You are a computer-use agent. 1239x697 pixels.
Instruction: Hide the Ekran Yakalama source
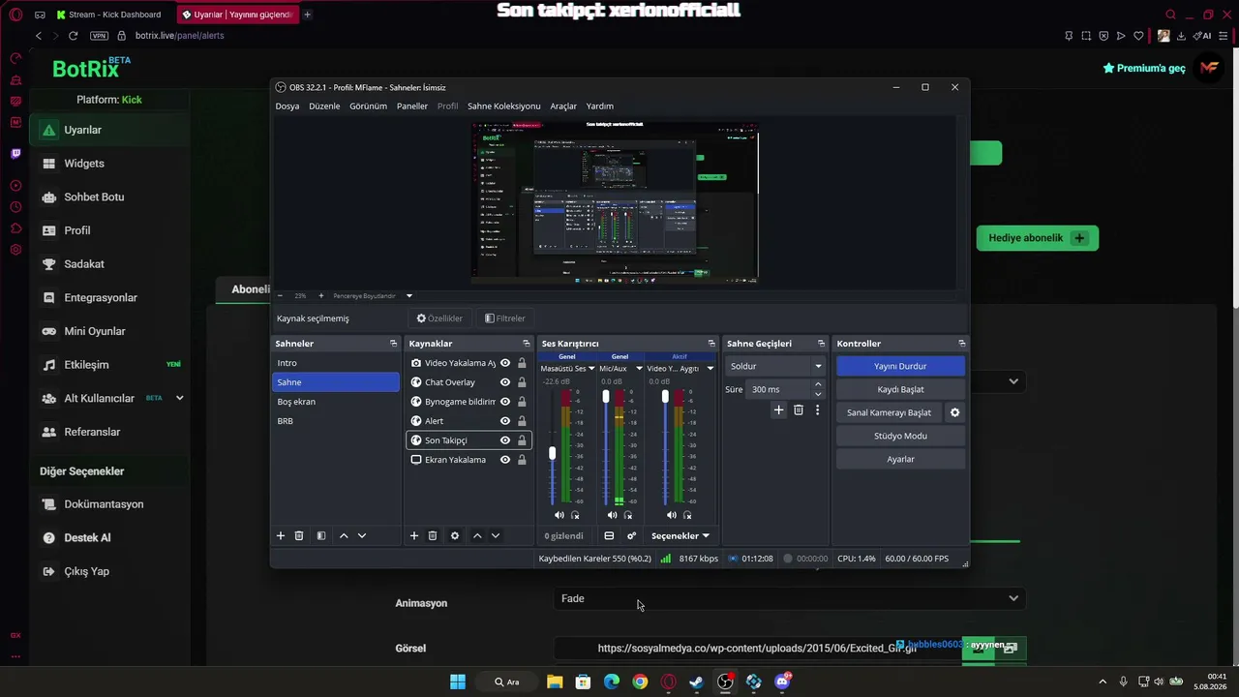(x=505, y=460)
